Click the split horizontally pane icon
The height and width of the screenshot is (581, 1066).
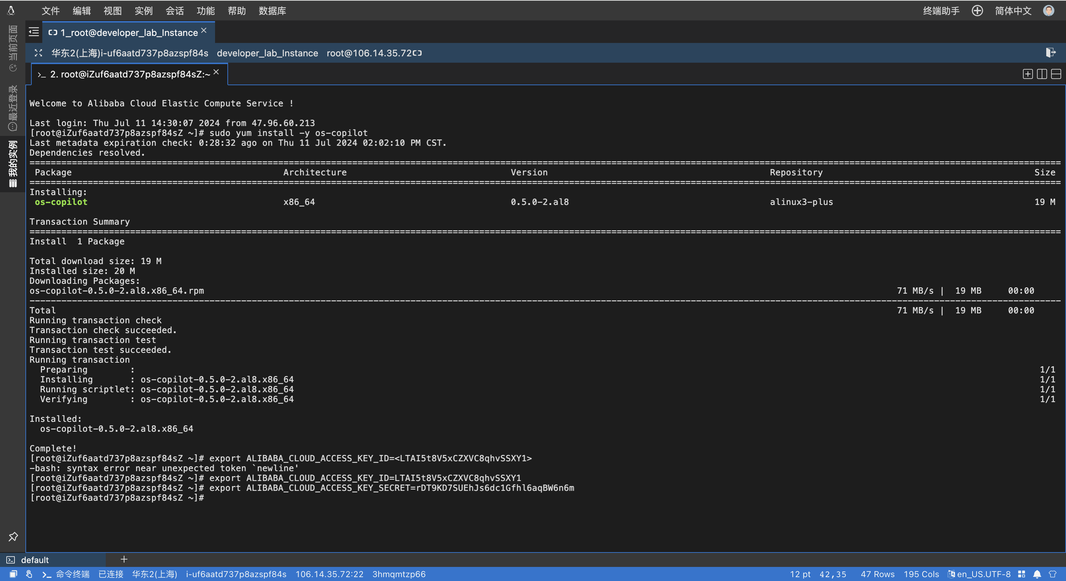coord(1056,74)
